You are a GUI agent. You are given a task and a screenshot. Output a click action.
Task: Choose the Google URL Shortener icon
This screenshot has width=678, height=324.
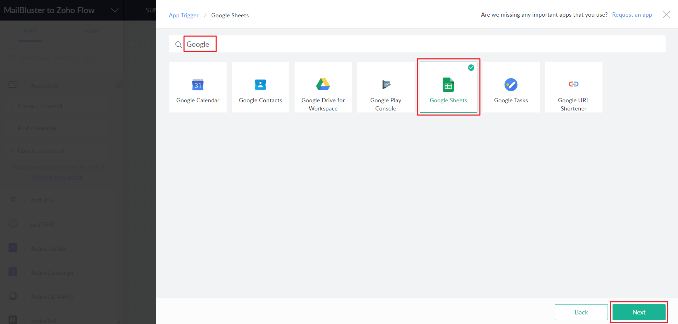point(573,84)
